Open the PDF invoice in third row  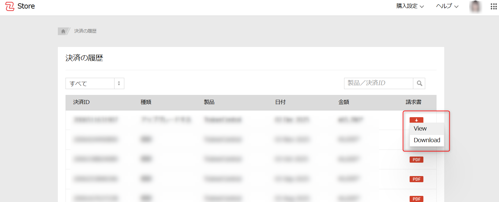point(416,160)
